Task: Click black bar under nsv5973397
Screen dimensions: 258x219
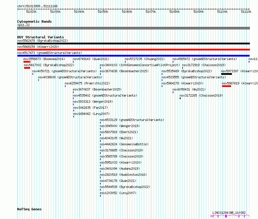Action: [x=227, y=74]
